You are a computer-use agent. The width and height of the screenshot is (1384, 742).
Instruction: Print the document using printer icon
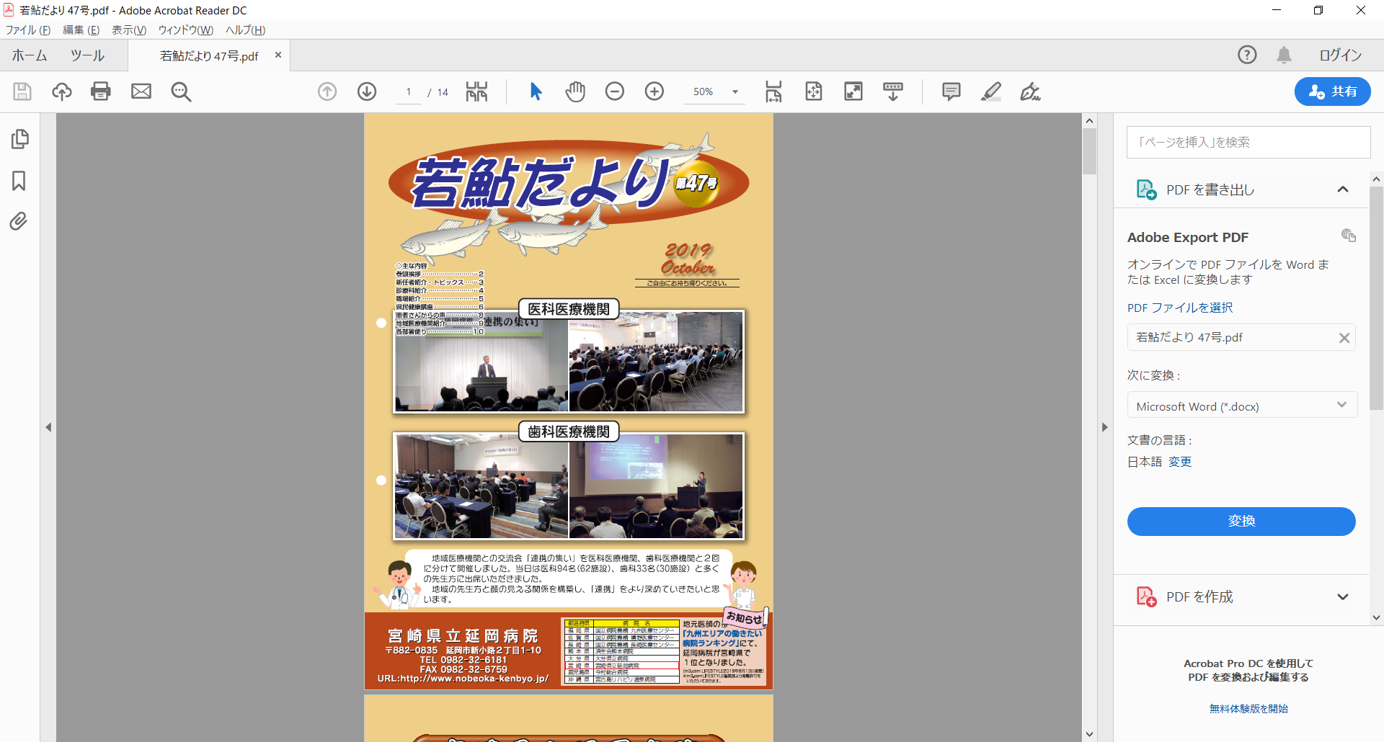pyautogui.click(x=101, y=91)
